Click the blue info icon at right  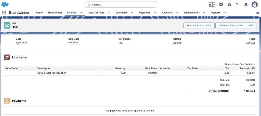257,13
